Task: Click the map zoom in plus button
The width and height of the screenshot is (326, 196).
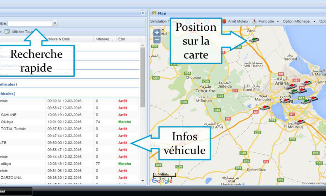Action: pos(157,32)
